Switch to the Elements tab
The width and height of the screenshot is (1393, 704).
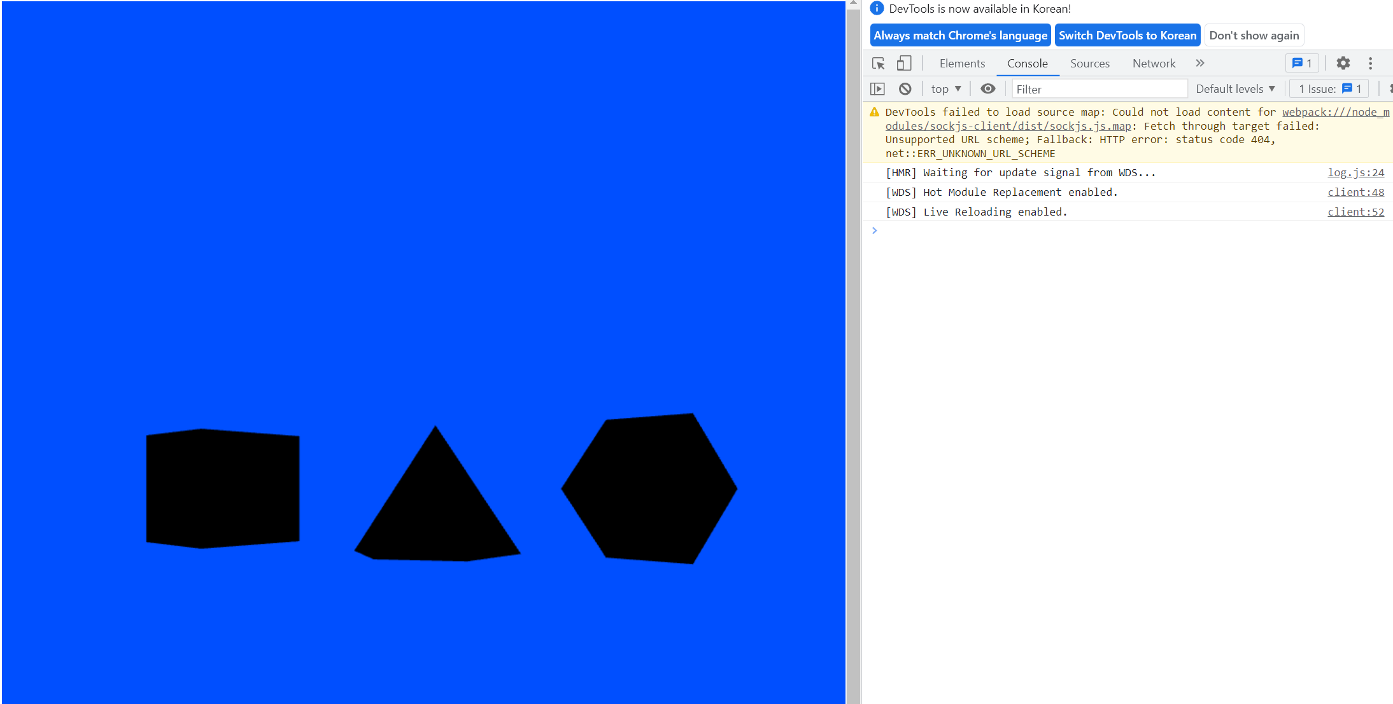point(962,64)
